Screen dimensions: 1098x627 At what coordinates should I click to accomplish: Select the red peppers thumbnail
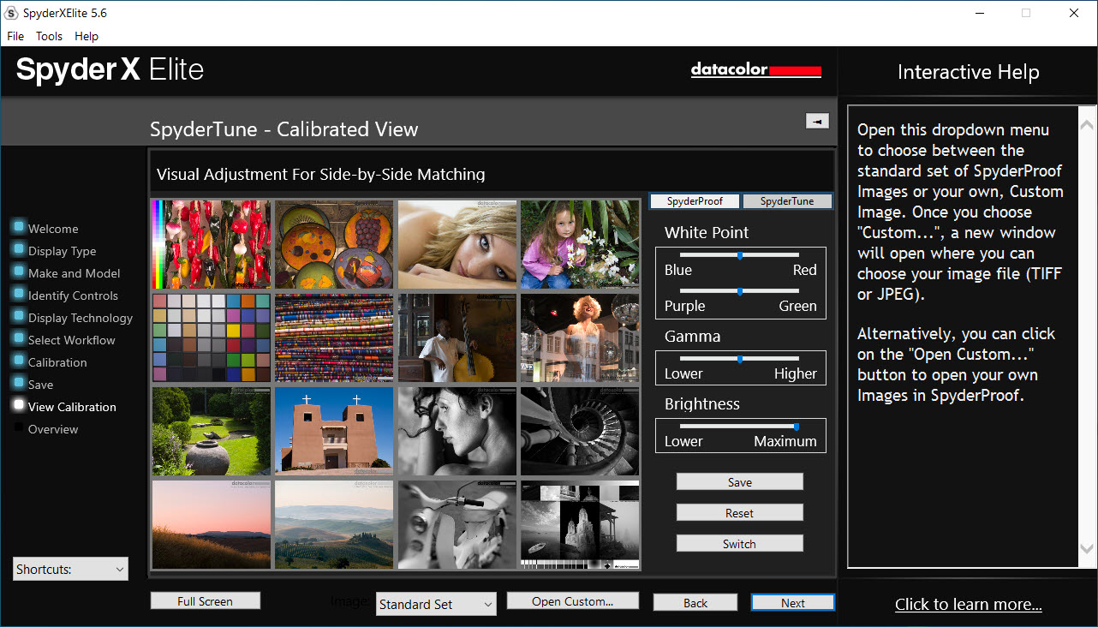(212, 244)
